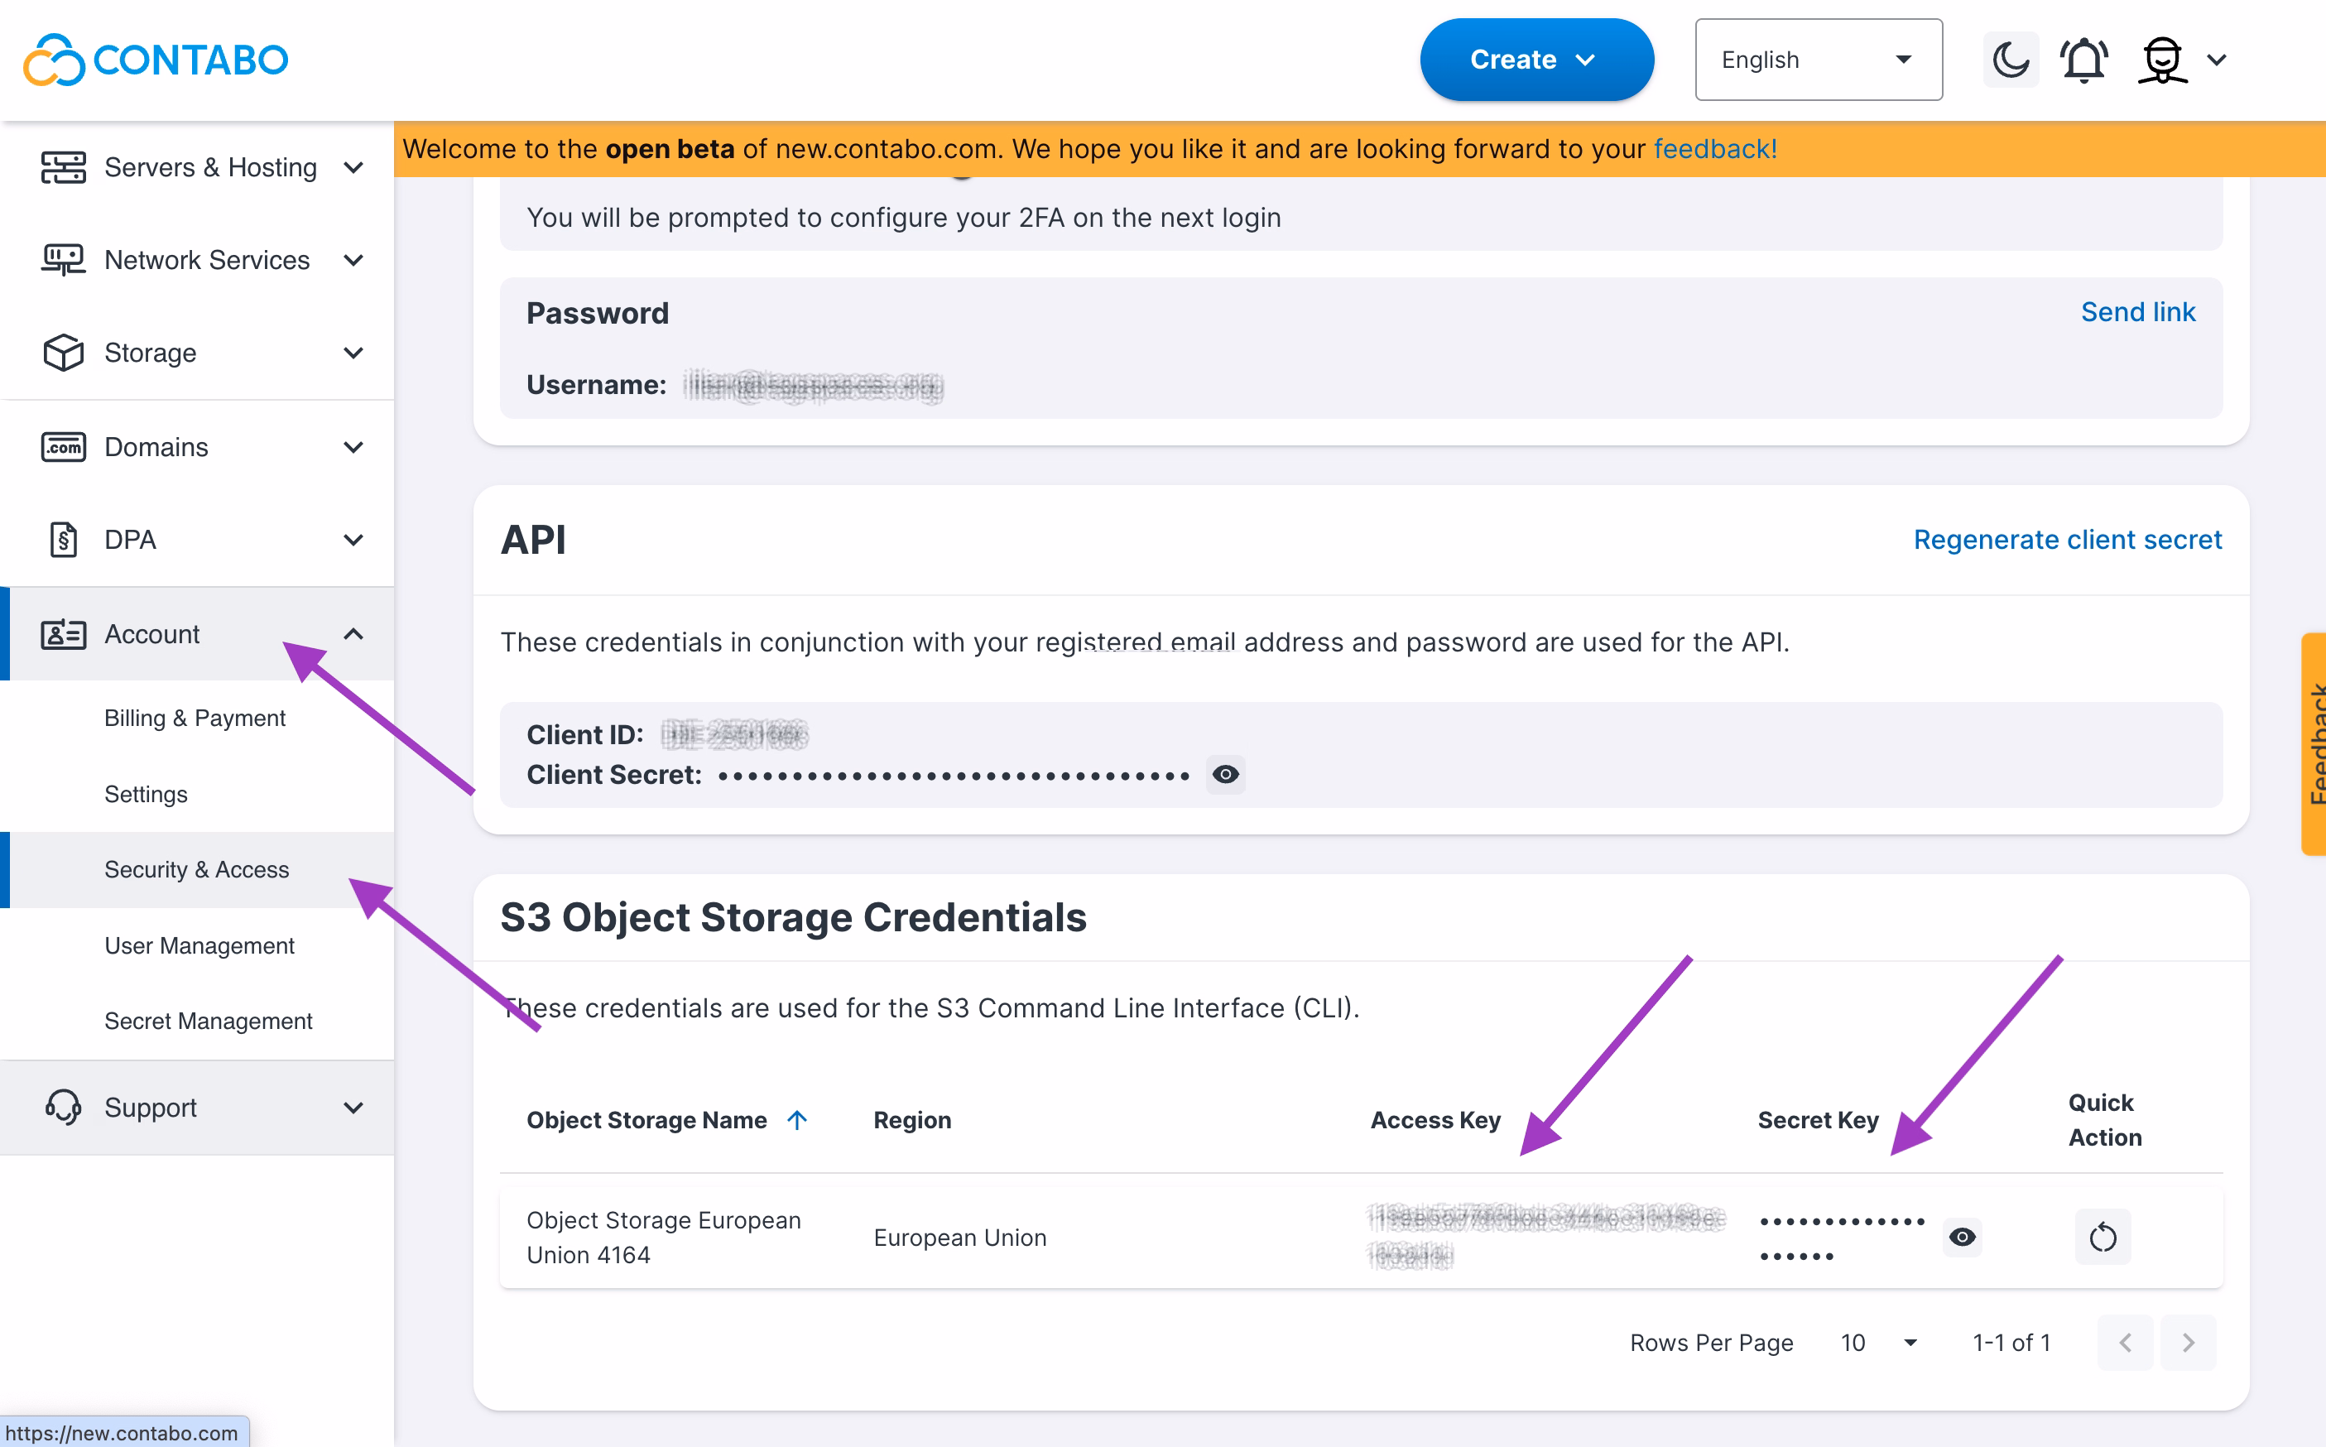
Task: Open the Rows Per Page dropdown
Action: coord(1878,1343)
